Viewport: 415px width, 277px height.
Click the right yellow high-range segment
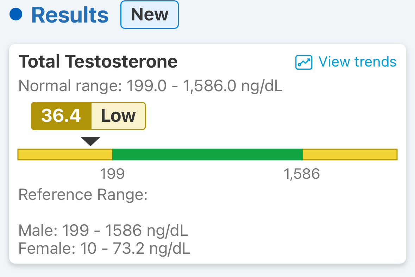[350, 155]
